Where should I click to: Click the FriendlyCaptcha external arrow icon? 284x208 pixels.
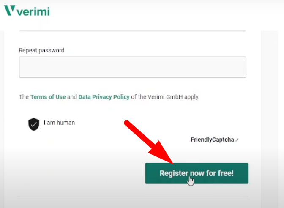(x=237, y=140)
